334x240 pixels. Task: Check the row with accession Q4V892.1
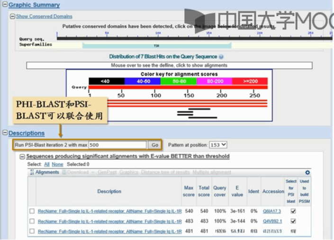pos(32,221)
